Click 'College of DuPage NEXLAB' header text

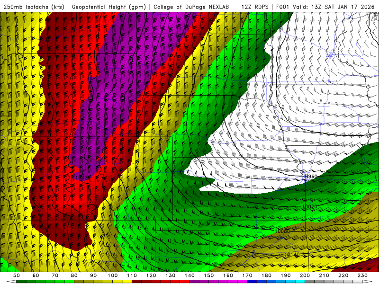pyautogui.click(x=191, y=7)
